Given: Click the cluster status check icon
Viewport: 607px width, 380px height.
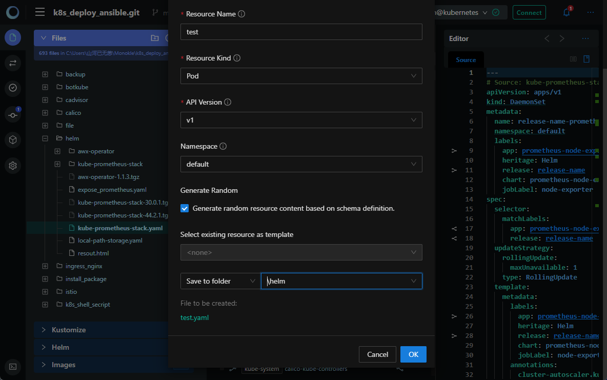Looking at the screenshot, I should 496,12.
